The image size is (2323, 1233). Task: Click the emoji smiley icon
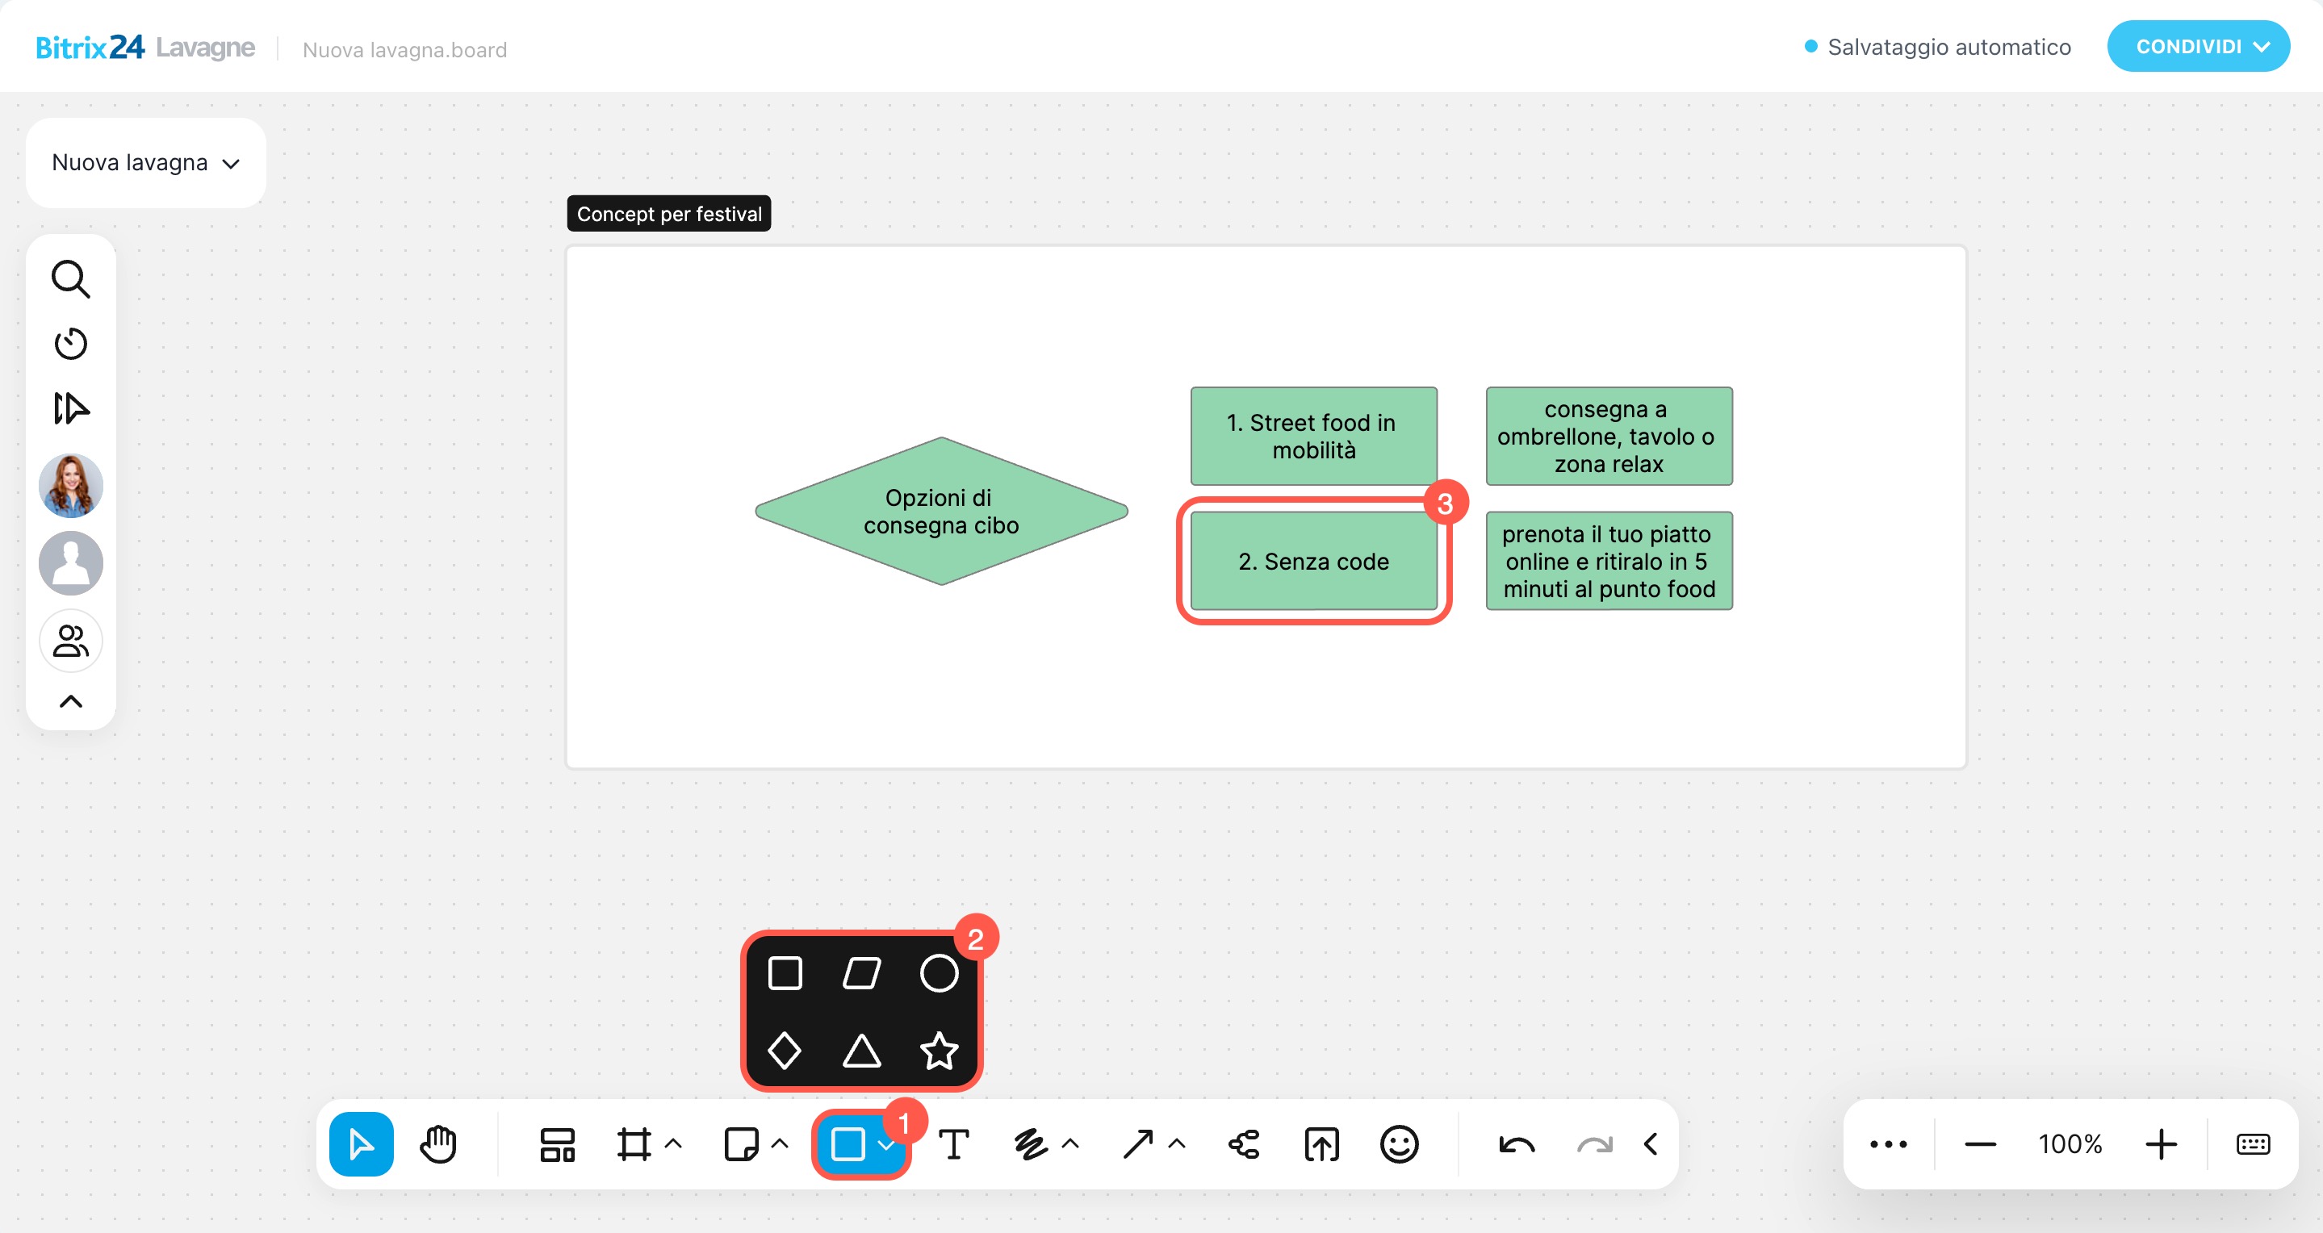point(1399,1143)
